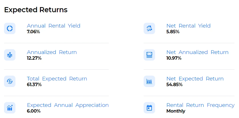
Task: Click the Total Expected Return dollar-cycle icon
Action: coord(10,81)
